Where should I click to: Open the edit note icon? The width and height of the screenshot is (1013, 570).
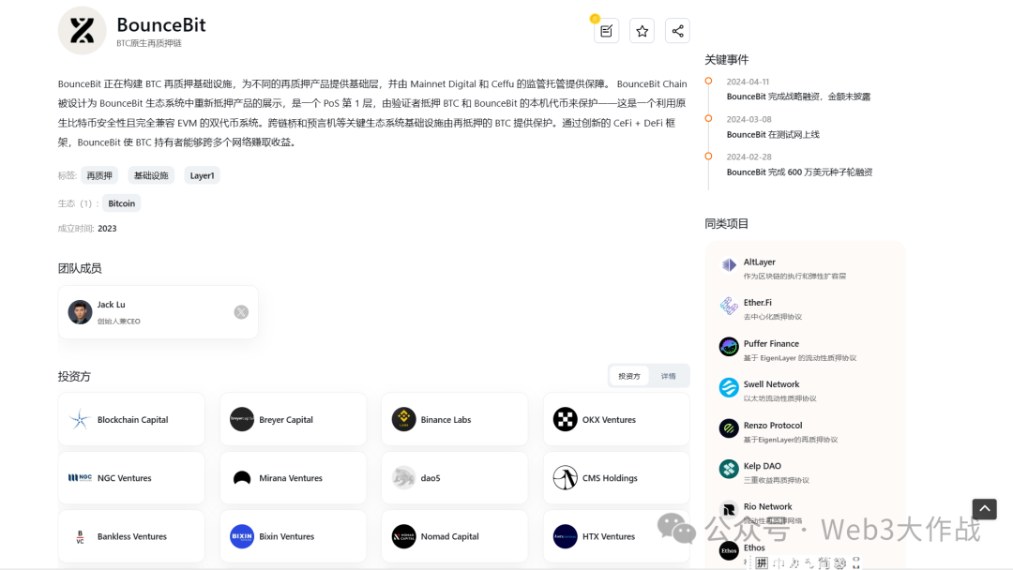pyautogui.click(x=606, y=31)
